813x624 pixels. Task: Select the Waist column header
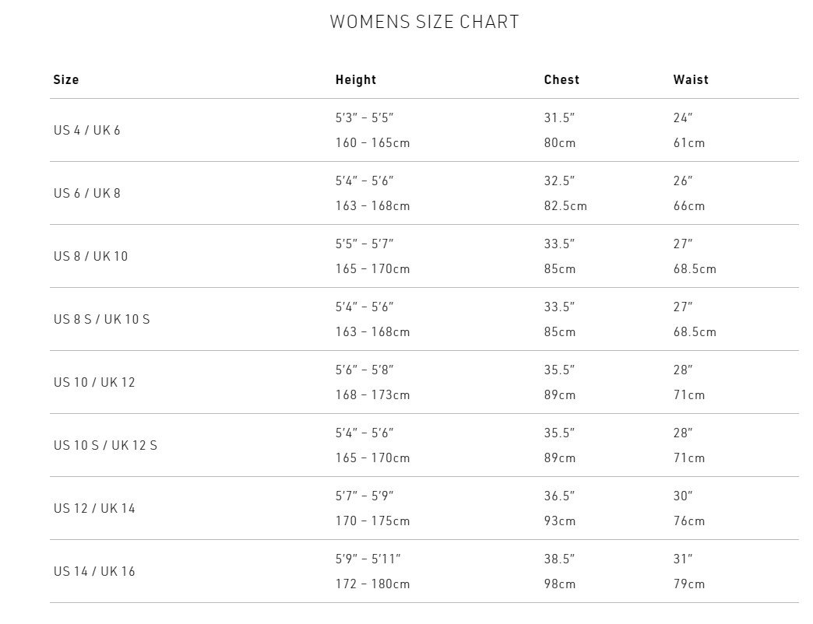click(x=691, y=79)
